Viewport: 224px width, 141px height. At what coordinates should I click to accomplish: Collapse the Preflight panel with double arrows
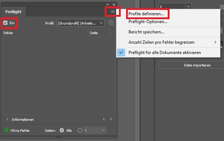tap(108, 5)
